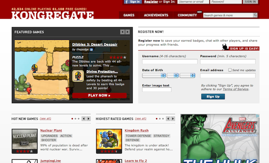Click star rating of Dibbles 3 game
The height and width of the screenshot is (163, 269).
118,57
